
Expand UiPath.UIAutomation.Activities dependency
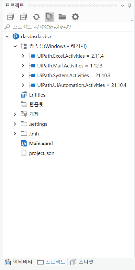pyautogui.click(x=23, y=85)
